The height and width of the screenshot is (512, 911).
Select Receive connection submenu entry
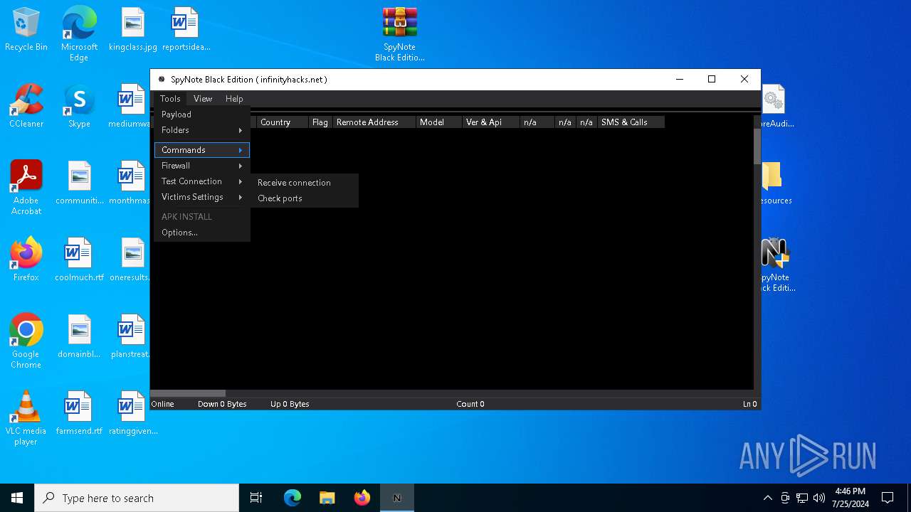pyautogui.click(x=304, y=183)
